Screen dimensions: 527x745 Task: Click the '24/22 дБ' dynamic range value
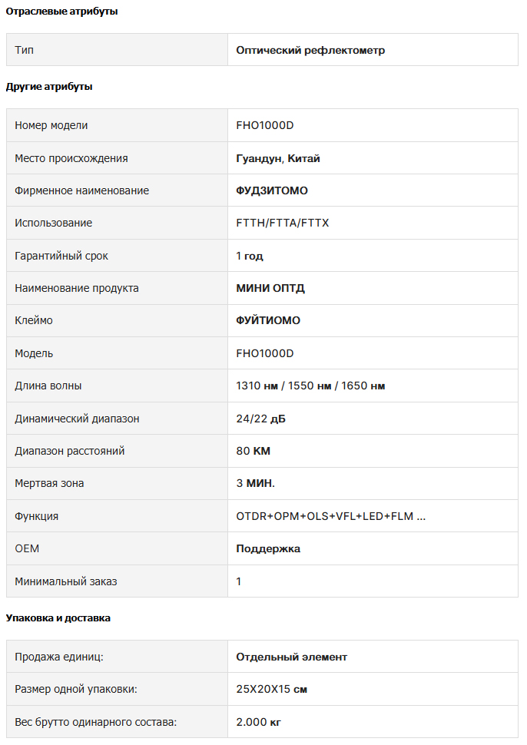coord(261,419)
